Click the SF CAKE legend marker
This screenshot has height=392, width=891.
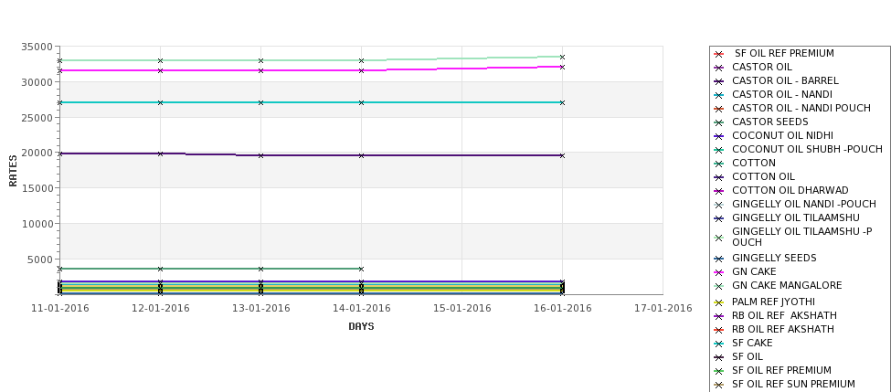click(718, 344)
